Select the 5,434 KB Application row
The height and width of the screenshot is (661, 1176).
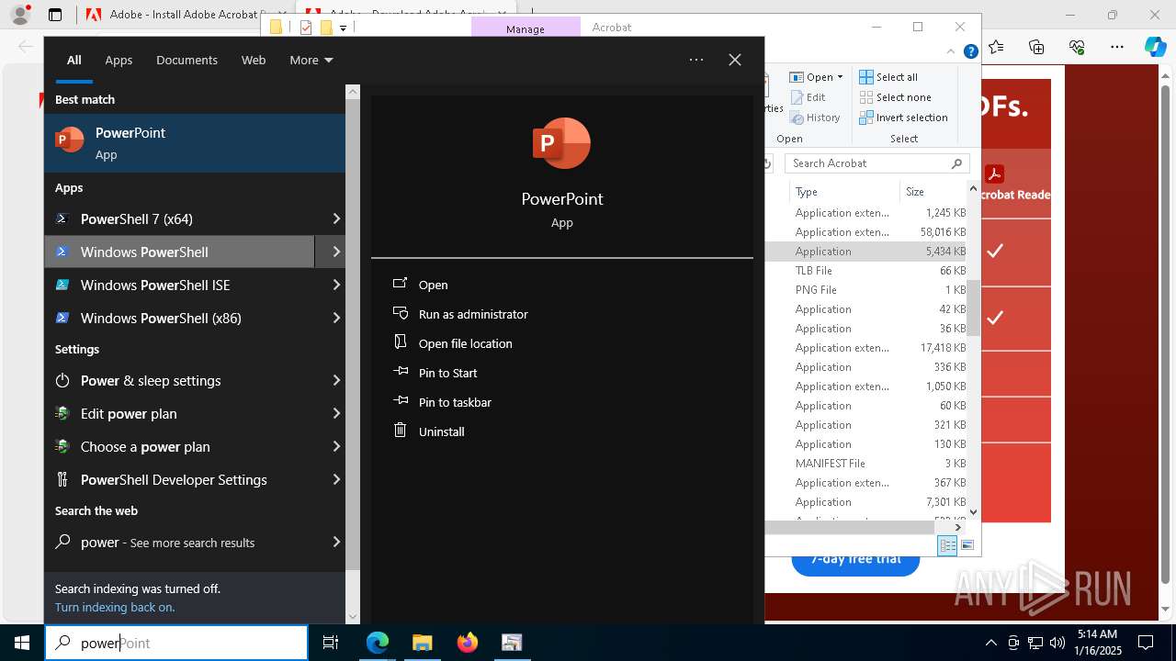coord(866,252)
